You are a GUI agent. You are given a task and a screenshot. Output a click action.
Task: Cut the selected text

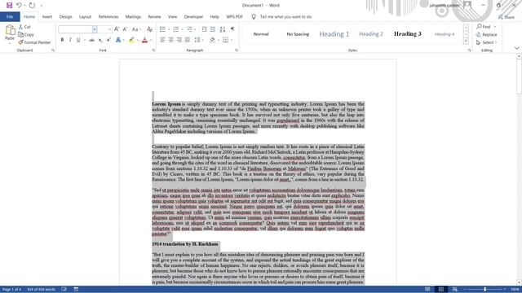[24, 27]
